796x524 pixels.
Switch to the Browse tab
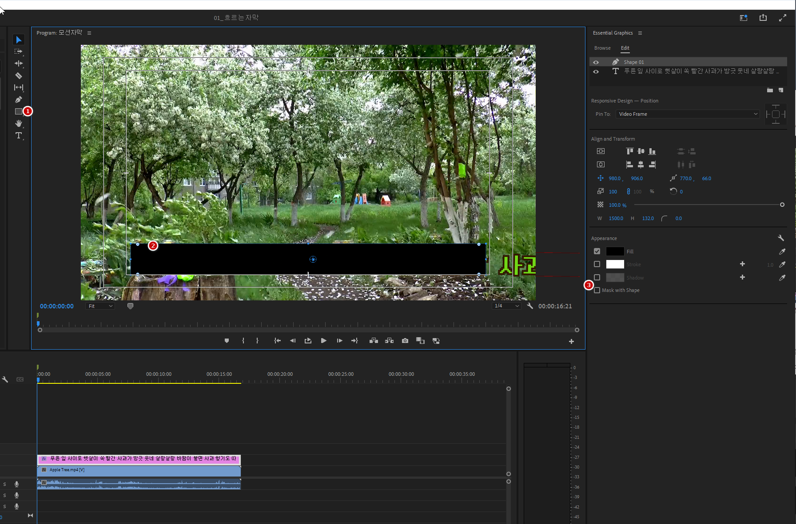(602, 48)
